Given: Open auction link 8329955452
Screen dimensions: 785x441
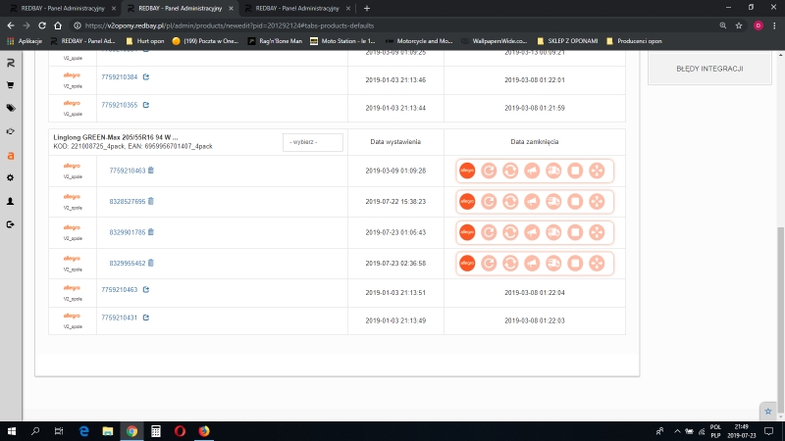Looking at the screenshot, I should [128, 263].
